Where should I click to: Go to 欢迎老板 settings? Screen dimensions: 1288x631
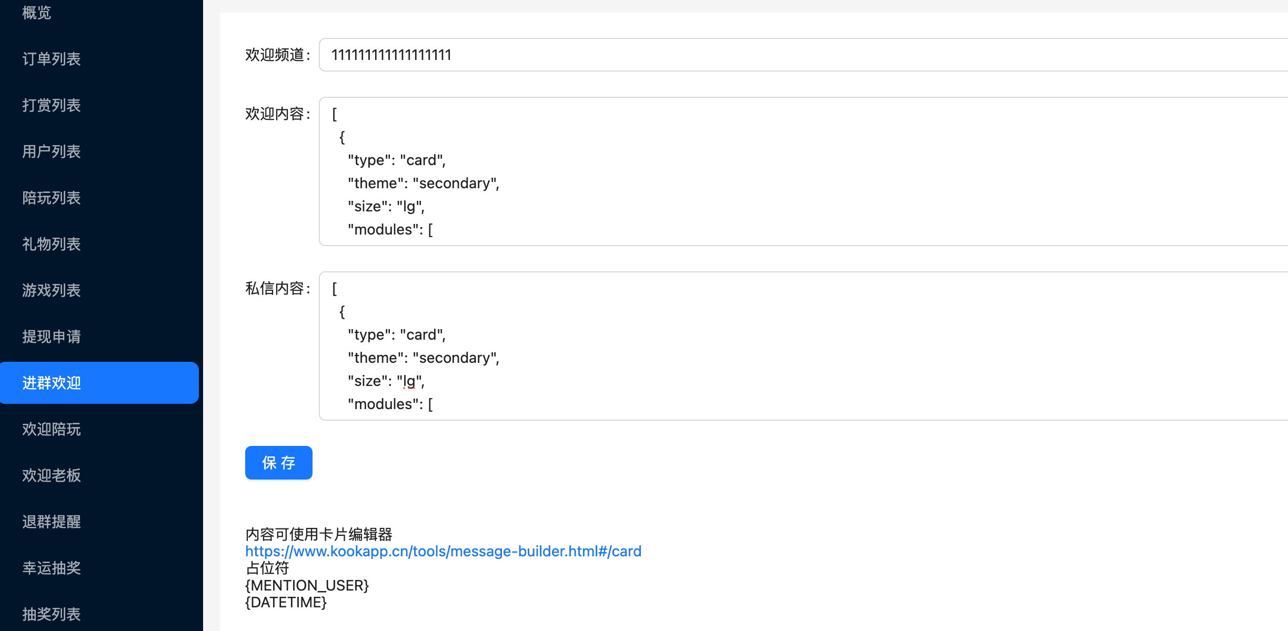pos(52,475)
